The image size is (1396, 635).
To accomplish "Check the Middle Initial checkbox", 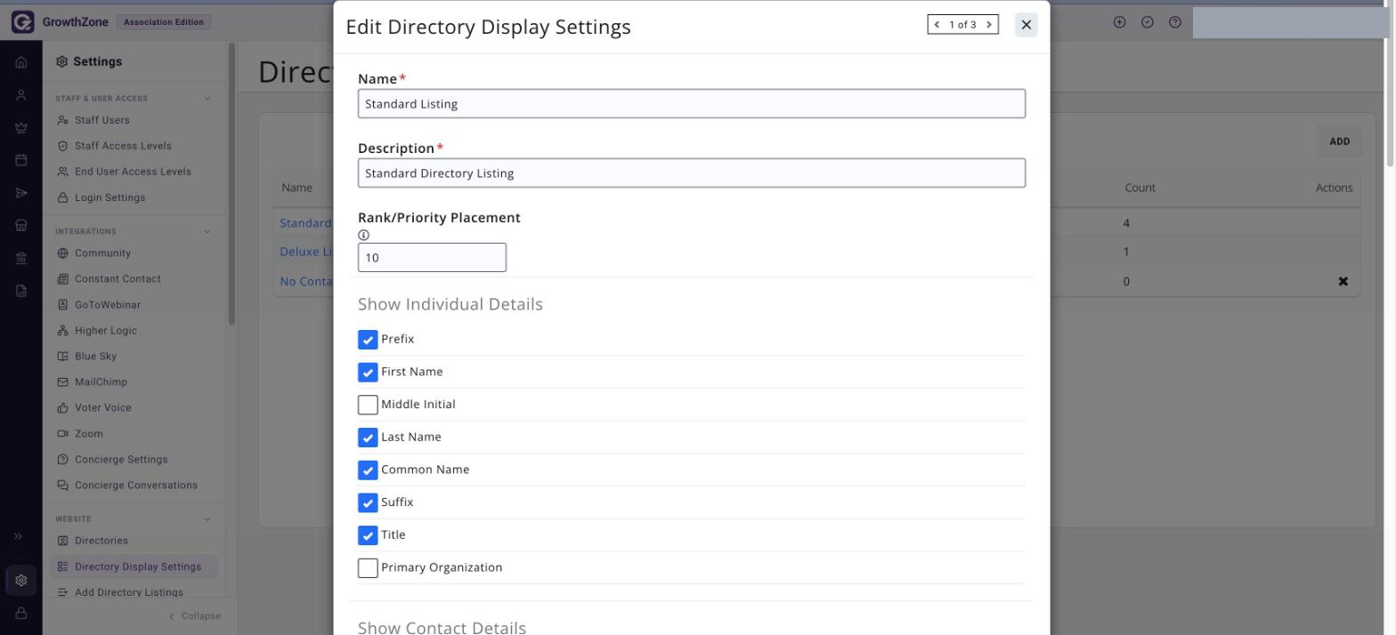I will point(368,405).
